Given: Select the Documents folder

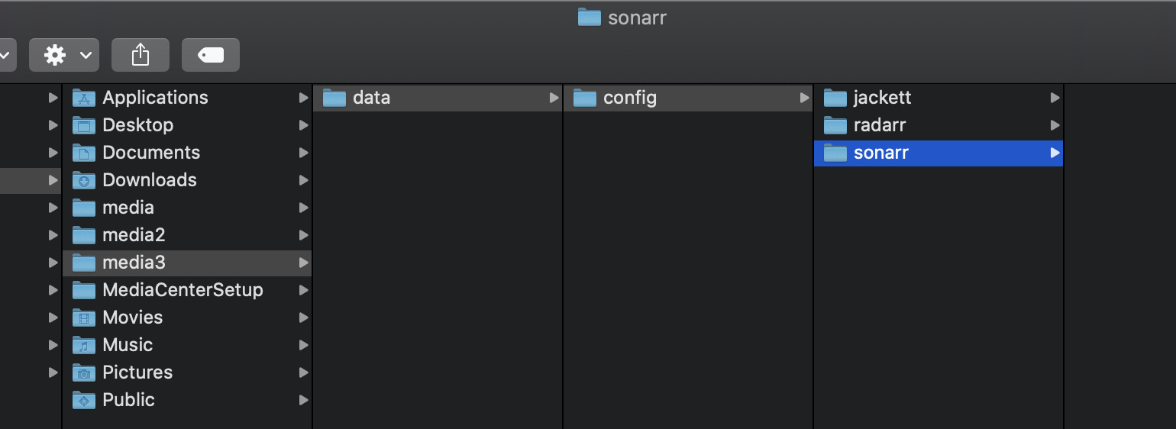Looking at the screenshot, I should point(187,153).
